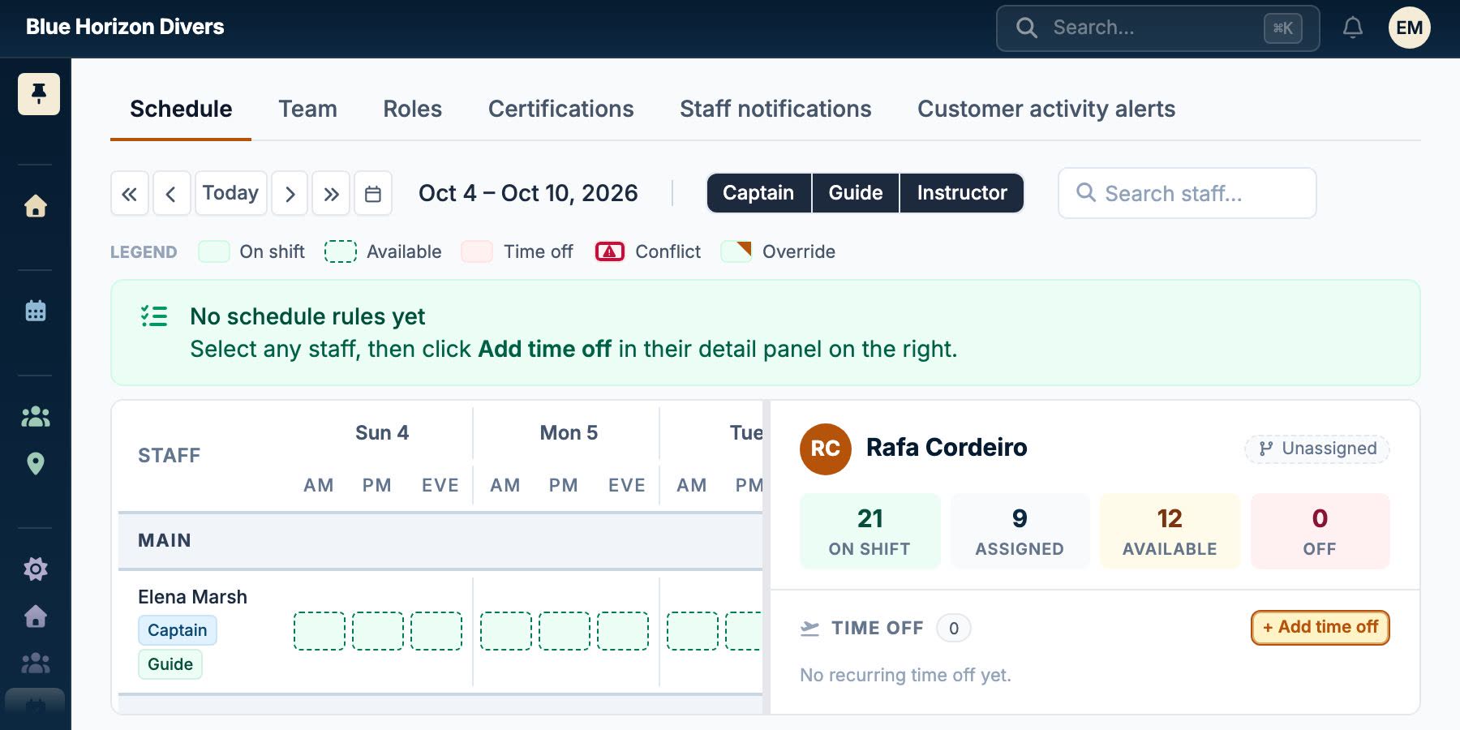Open the people group icon above the map pin
This screenshot has width=1460, height=730.
(36, 417)
